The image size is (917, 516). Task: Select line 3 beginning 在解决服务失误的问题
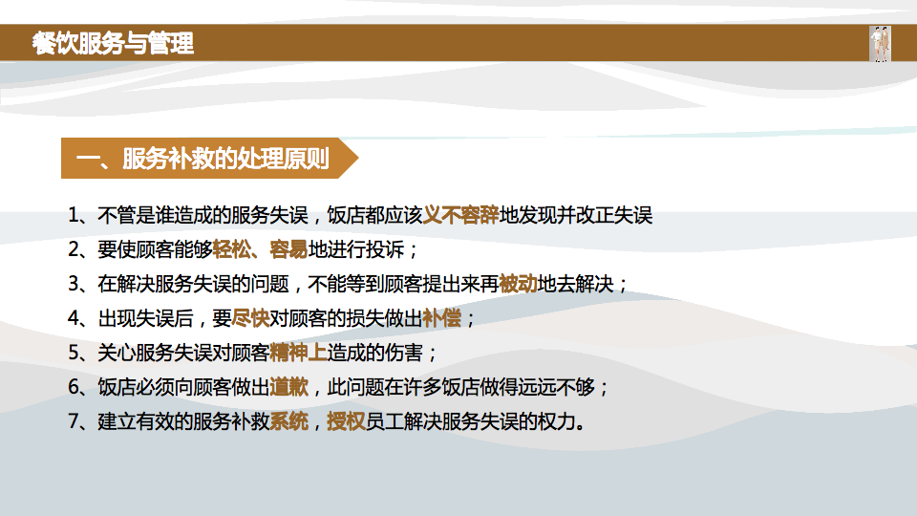(348, 285)
